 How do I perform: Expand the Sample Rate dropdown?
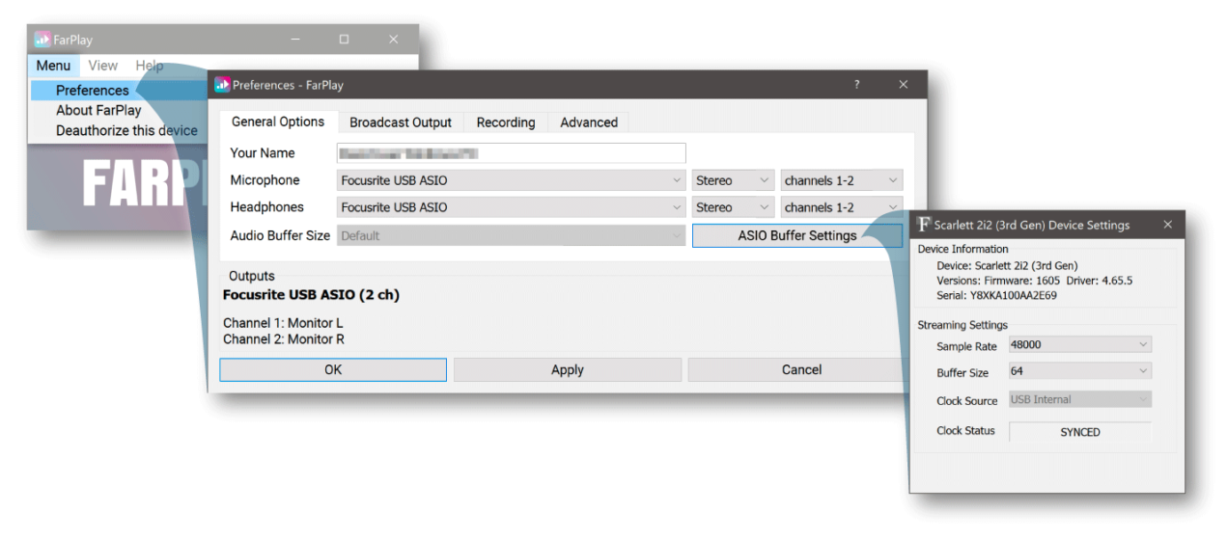pyautogui.click(x=1079, y=344)
